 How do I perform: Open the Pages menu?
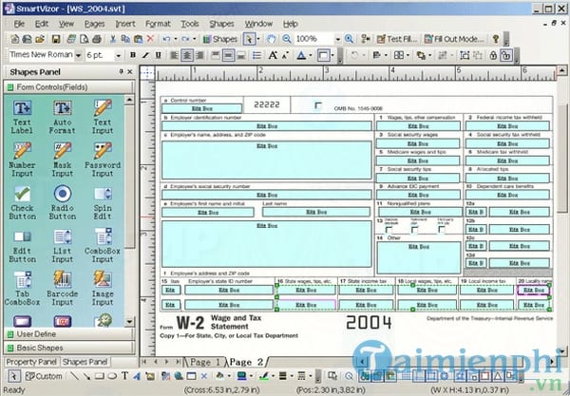(94, 24)
